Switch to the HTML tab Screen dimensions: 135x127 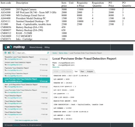pos(56,72)
